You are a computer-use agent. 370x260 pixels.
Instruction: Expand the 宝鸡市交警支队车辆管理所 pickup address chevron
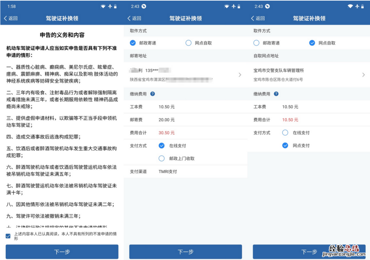[363, 75]
